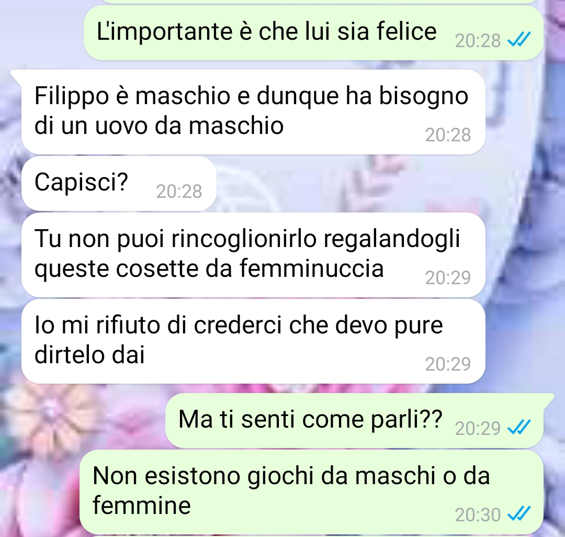Click the 20:29 timestamp on the "cosette da femminuccia" message

pyautogui.click(x=448, y=277)
